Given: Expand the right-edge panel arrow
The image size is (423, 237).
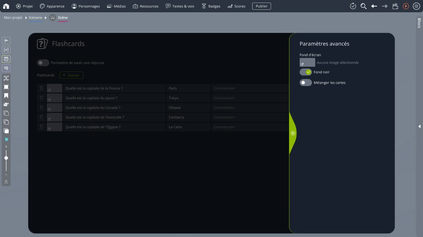Looking at the screenshot, I should (419, 126).
